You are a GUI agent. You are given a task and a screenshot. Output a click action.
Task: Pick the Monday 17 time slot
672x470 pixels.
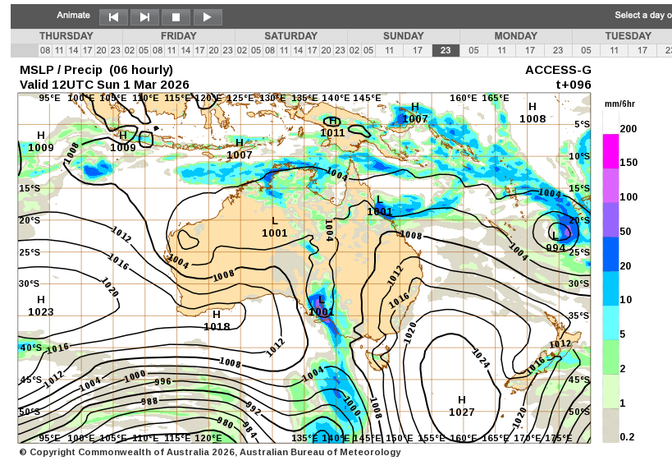coord(530,50)
